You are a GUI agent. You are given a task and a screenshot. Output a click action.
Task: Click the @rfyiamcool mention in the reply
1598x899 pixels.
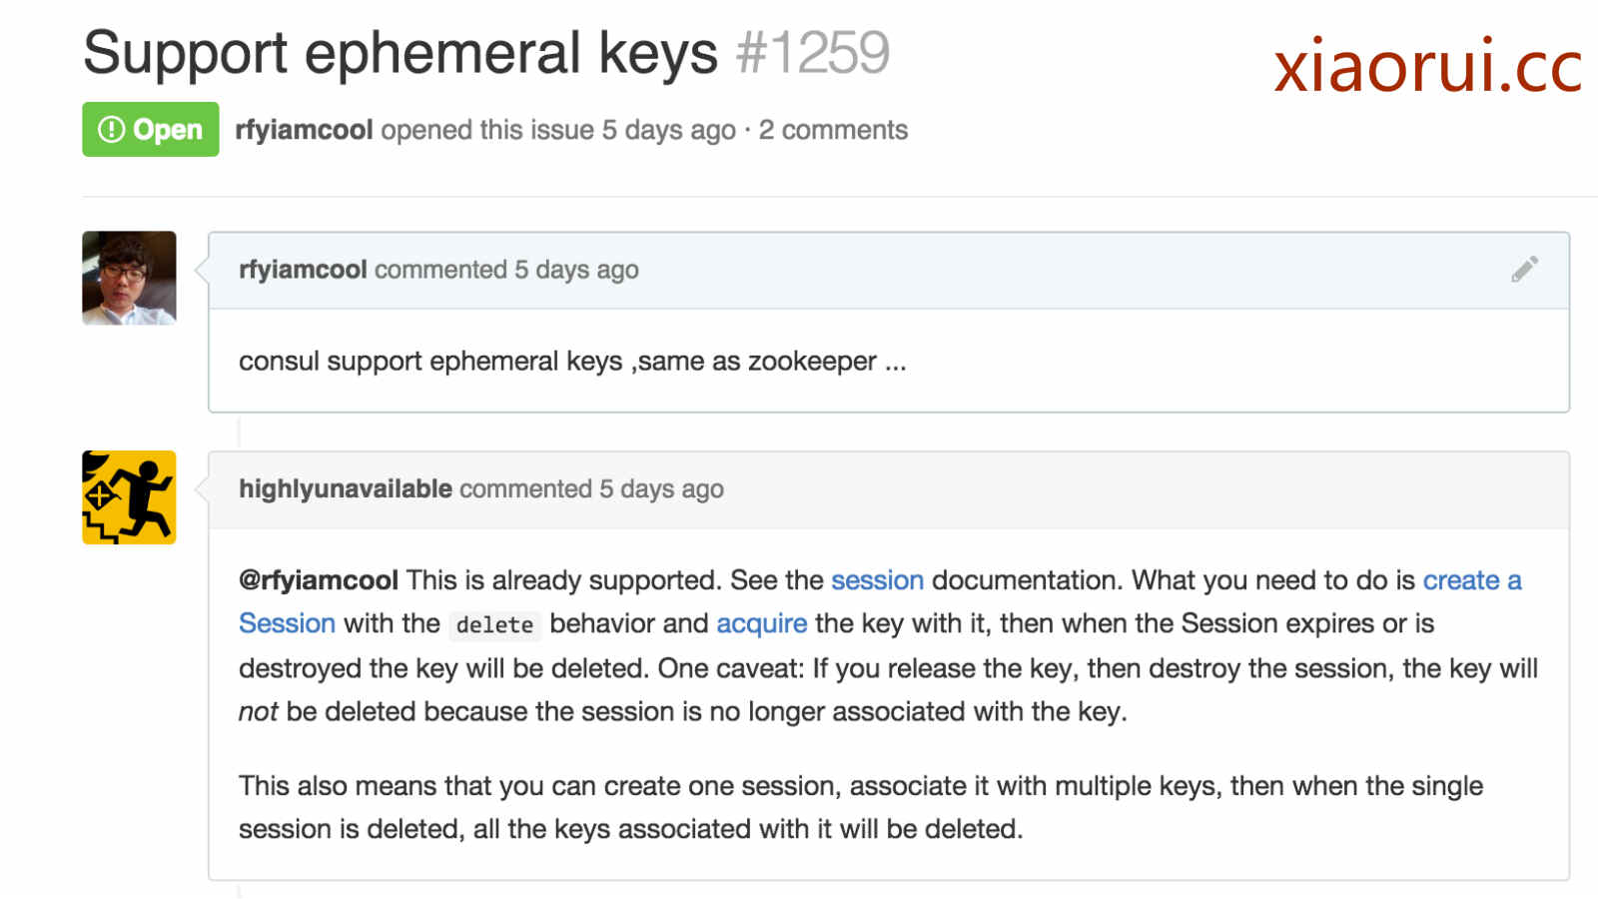pos(318,580)
